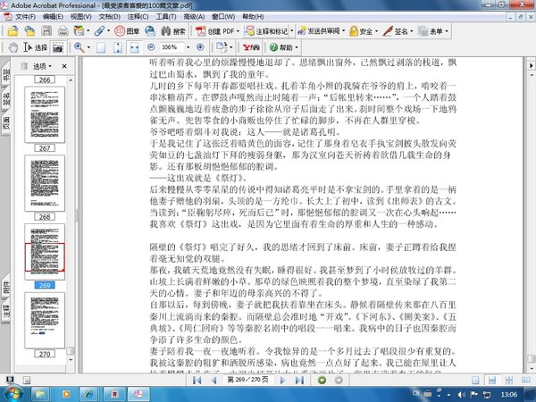Switch to the 签名 signatures side tab
This screenshot has height=402, width=536.
pos(6,99)
